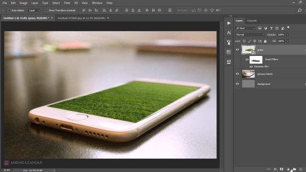The width and height of the screenshot is (306, 172).
Task: Close the football jpg document tab
Action: pyautogui.click(x=108, y=18)
